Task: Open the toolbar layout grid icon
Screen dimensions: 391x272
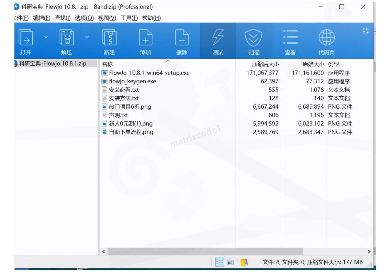Action: click(365, 31)
